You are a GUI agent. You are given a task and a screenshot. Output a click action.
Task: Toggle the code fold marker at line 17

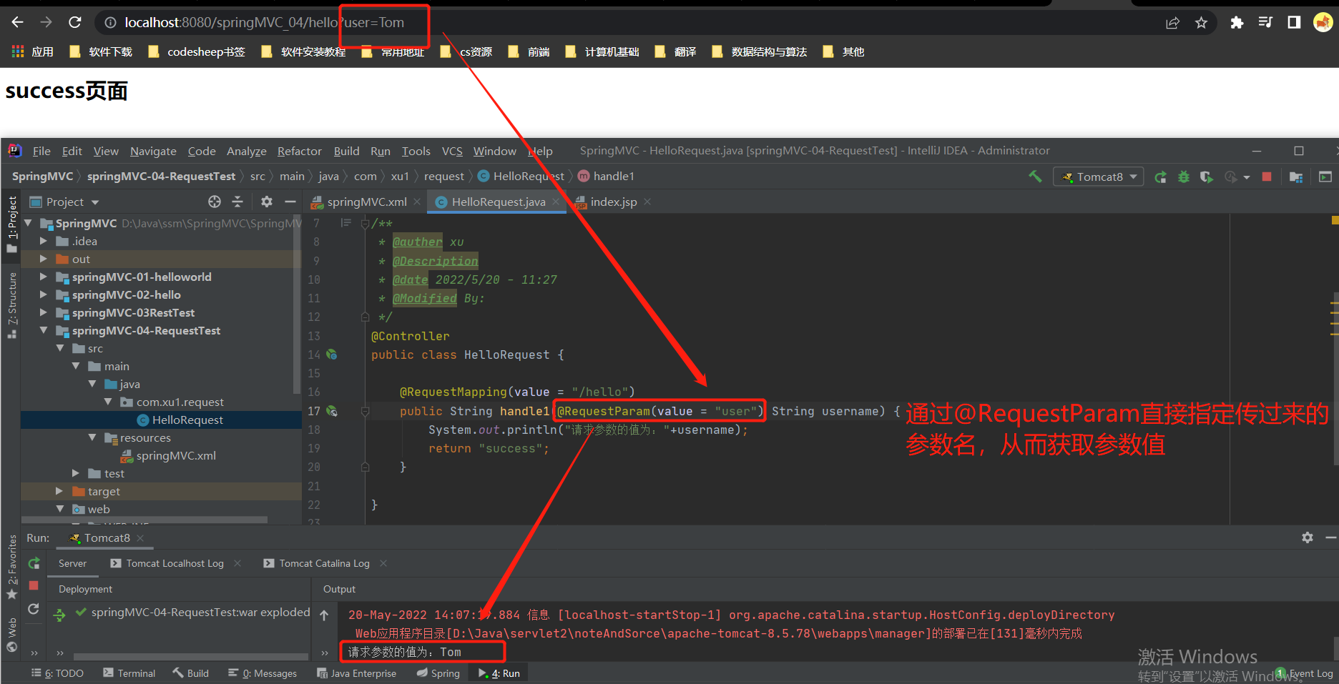[x=365, y=411]
